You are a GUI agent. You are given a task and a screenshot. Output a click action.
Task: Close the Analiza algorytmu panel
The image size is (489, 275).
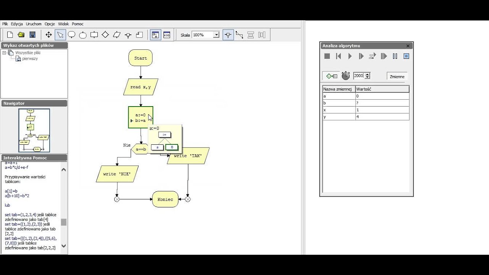(x=408, y=46)
